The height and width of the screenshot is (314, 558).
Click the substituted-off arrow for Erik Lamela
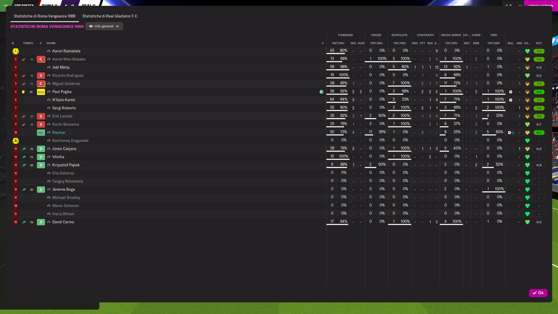coord(41,116)
